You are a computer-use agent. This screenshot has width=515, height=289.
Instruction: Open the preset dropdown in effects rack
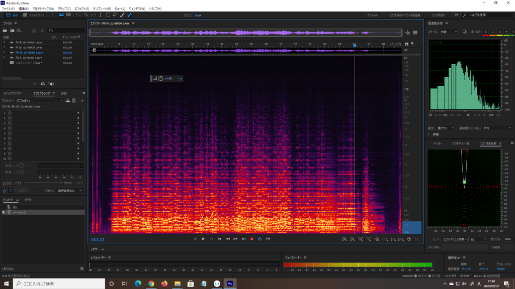pyautogui.click(x=39, y=100)
